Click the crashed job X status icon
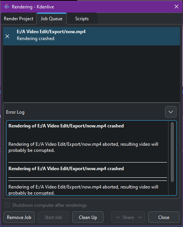The image size is (183, 227). [7, 36]
